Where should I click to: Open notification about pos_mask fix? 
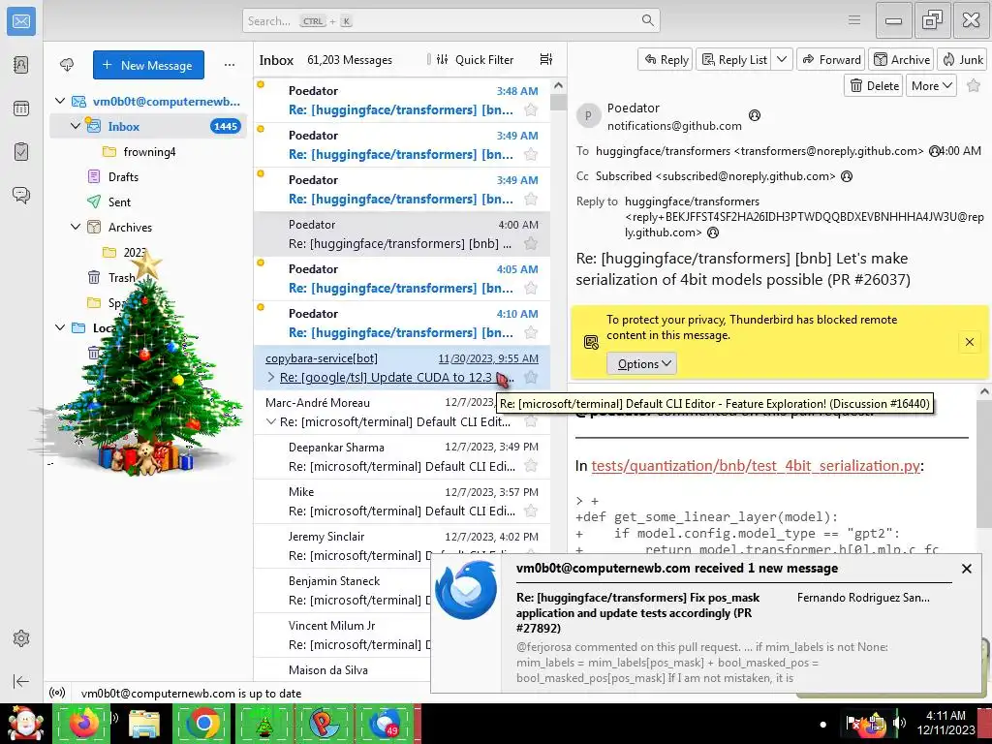[637, 612]
